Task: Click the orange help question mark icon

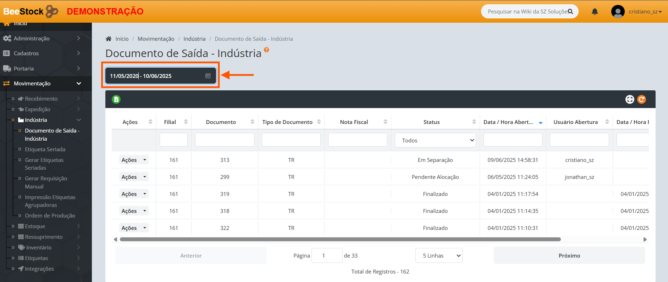Action: [266, 50]
